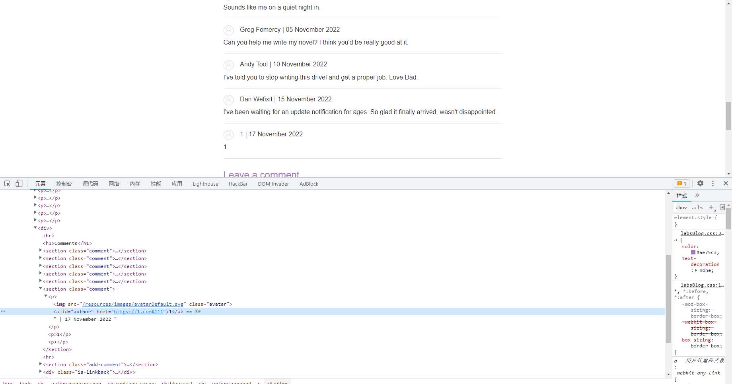732x384 pixels.
Task: Open the DevTools three-dot customize menu
Action: click(x=713, y=183)
